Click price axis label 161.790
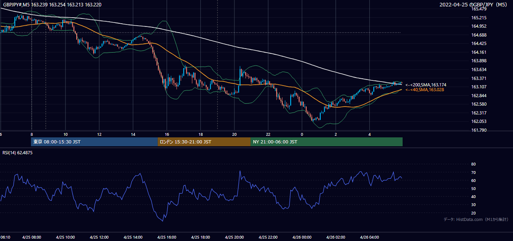 pos(479,130)
